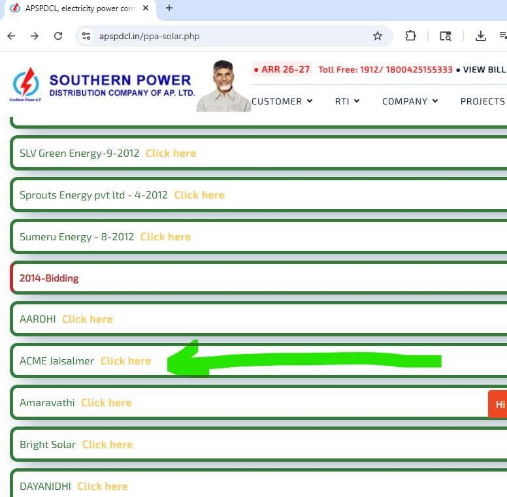Click the ARR 26-27 announcement link
Viewport: 507px width, 497px height.
[282, 69]
